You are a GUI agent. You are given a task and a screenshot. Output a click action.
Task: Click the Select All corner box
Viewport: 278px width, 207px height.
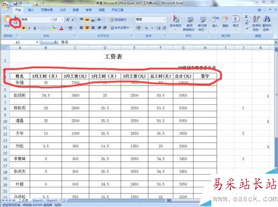[5, 48]
